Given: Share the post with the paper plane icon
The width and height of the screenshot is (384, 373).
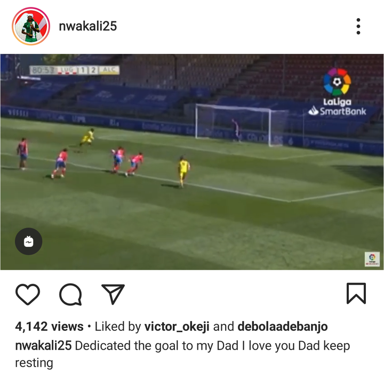Looking at the screenshot, I should 113,294.
